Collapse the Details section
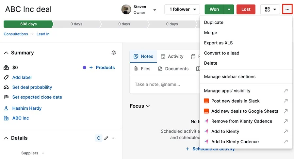Image resolution: width=294 pixels, height=159 pixels. (6, 138)
